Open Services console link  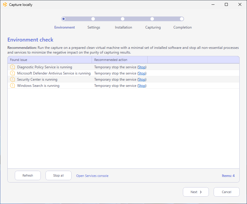pyautogui.click(x=92, y=176)
